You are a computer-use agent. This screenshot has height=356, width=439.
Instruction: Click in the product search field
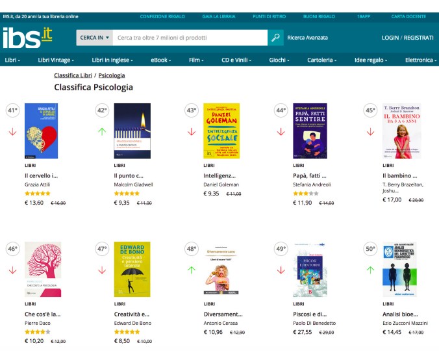190,38
